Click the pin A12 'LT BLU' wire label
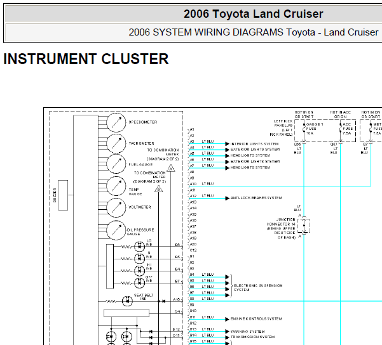Viewport: 382px width, 345px height. [208, 196]
